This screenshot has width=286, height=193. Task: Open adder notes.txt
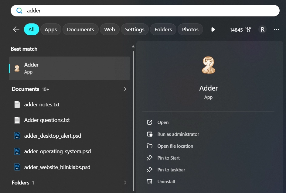pyautogui.click(x=42, y=105)
